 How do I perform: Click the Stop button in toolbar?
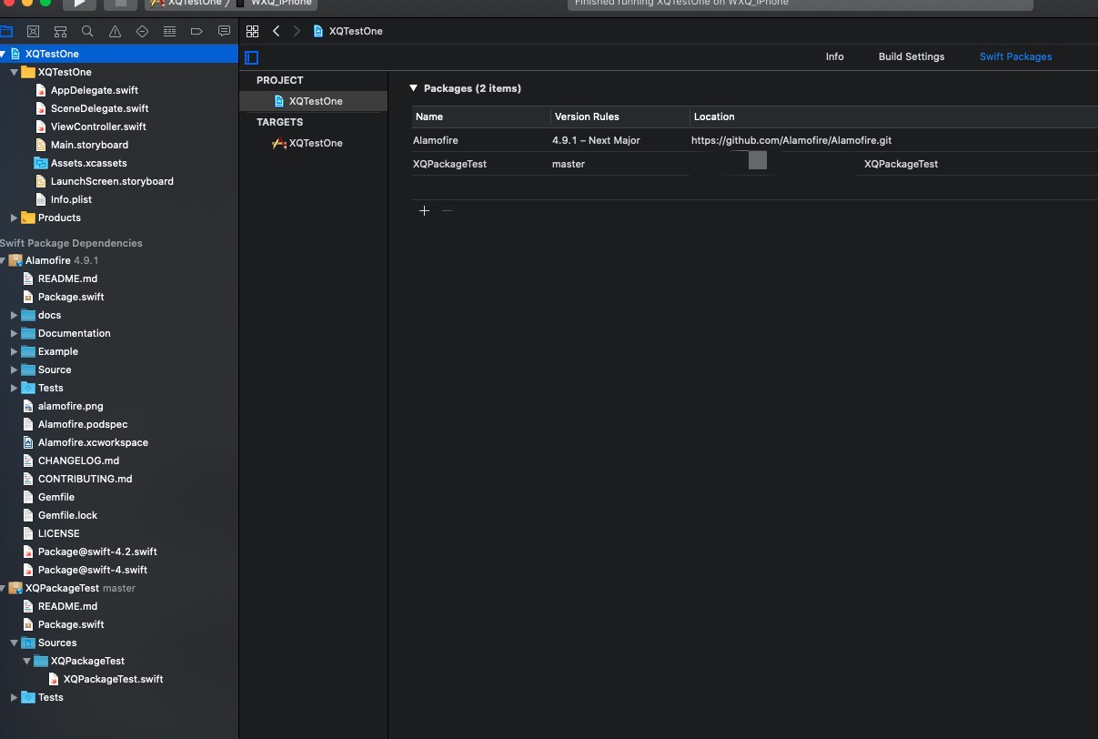(x=120, y=4)
